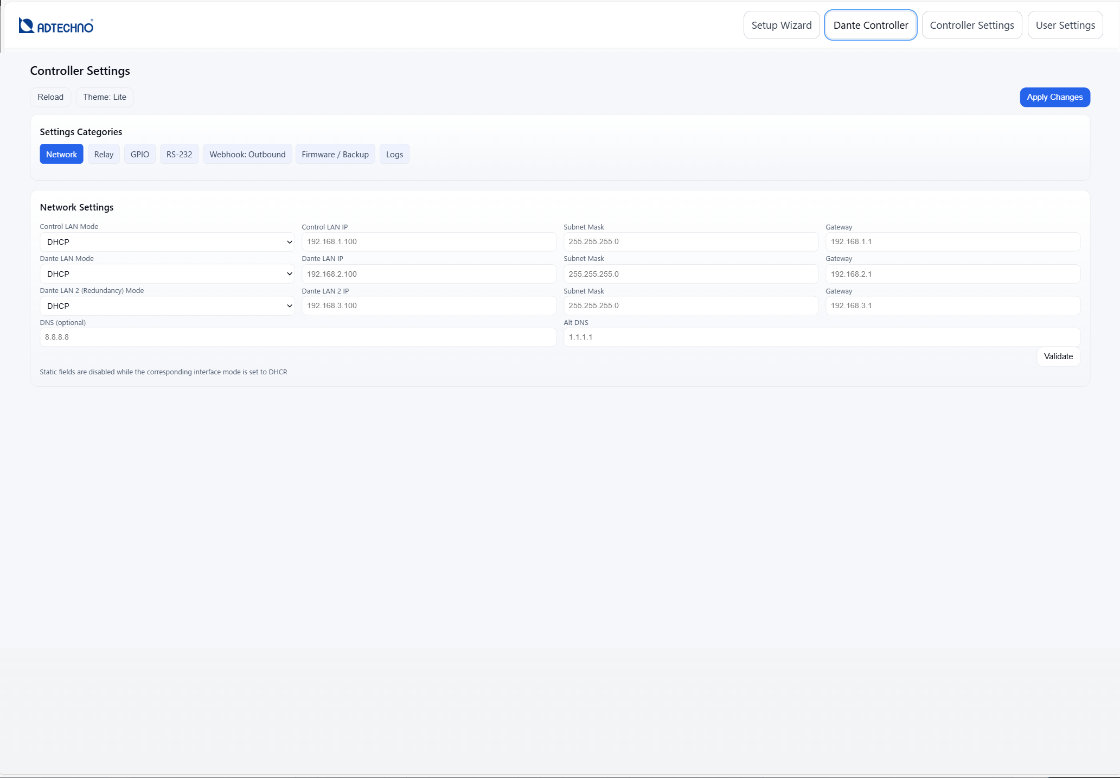Switch to the Relay settings category
This screenshot has height=778, width=1120.
point(104,154)
